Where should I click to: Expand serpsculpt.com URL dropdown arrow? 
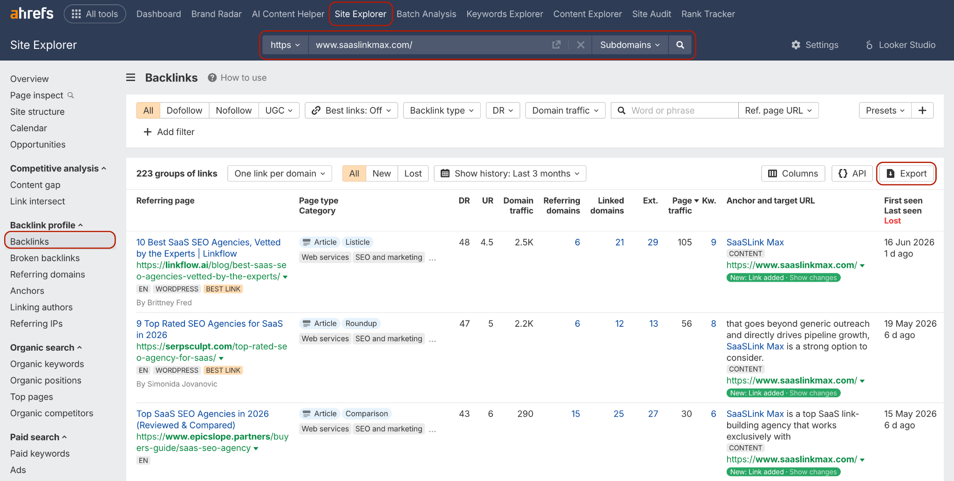click(x=221, y=358)
